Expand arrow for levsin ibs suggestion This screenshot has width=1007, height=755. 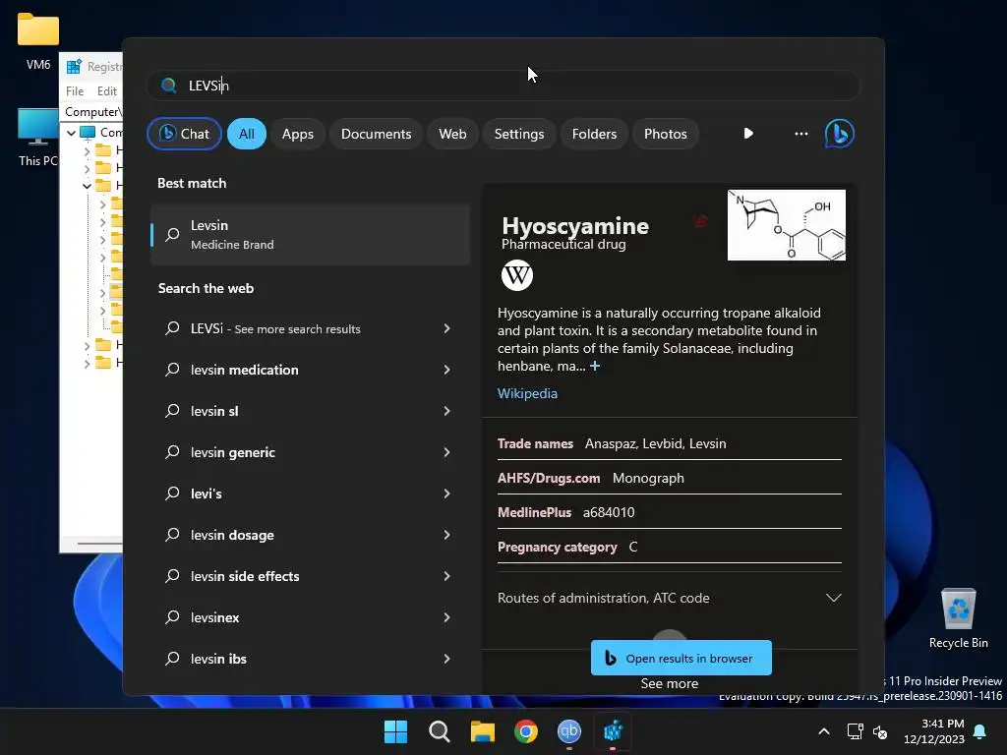tap(447, 658)
